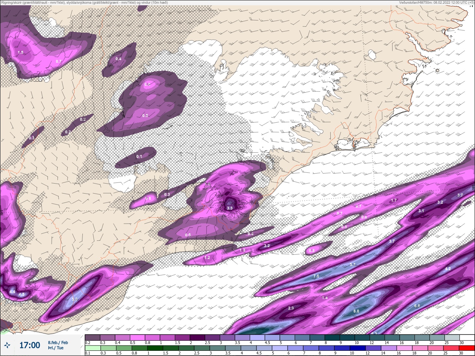Select the white 30 swatch in top legend row
The width and height of the screenshot is (475, 356).
click(468, 337)
